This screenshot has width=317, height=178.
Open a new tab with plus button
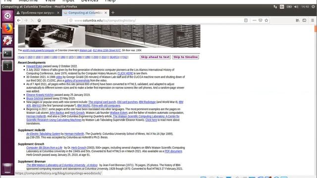point(113,13)
